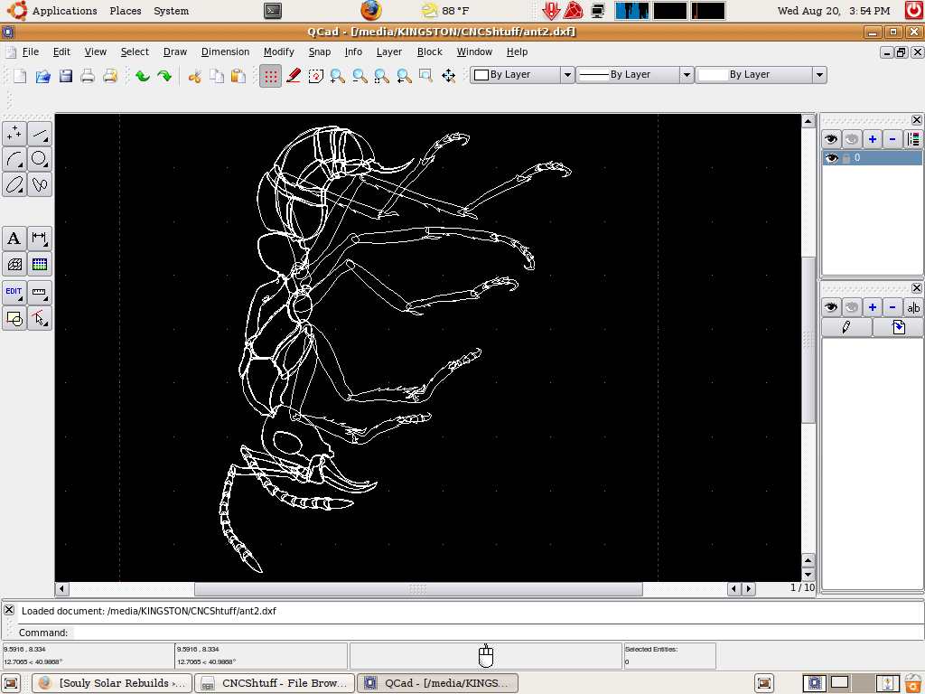
Task: Open the Layer menu
Action: [388, 52]
